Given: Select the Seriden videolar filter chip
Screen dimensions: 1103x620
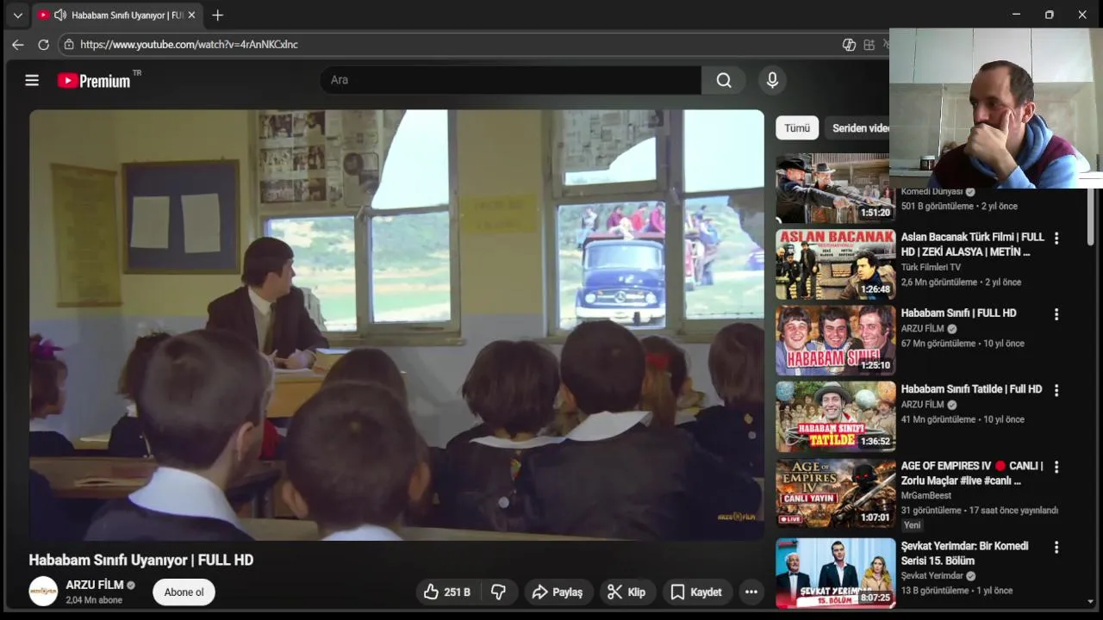Looking at the screenshot, I should click(858, 127).
